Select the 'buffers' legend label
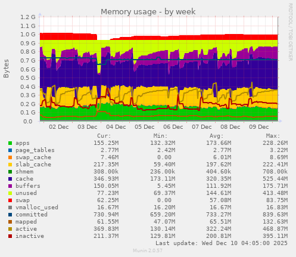296x257 pixels. pos(28,186)
